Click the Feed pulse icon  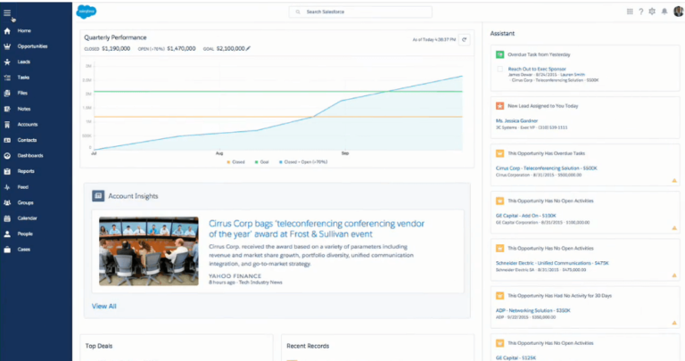click(7, 187)
